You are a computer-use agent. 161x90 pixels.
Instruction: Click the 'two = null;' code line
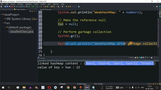tap(68, 24)
